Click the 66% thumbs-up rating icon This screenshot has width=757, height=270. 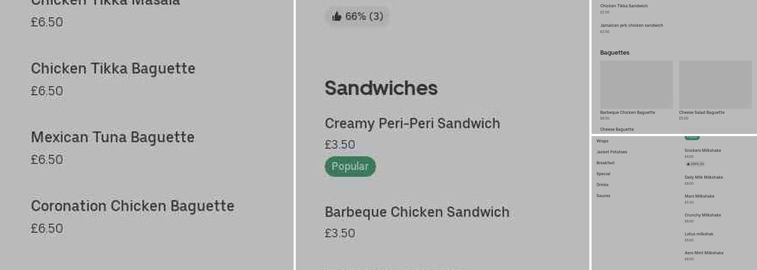point(337,17)
